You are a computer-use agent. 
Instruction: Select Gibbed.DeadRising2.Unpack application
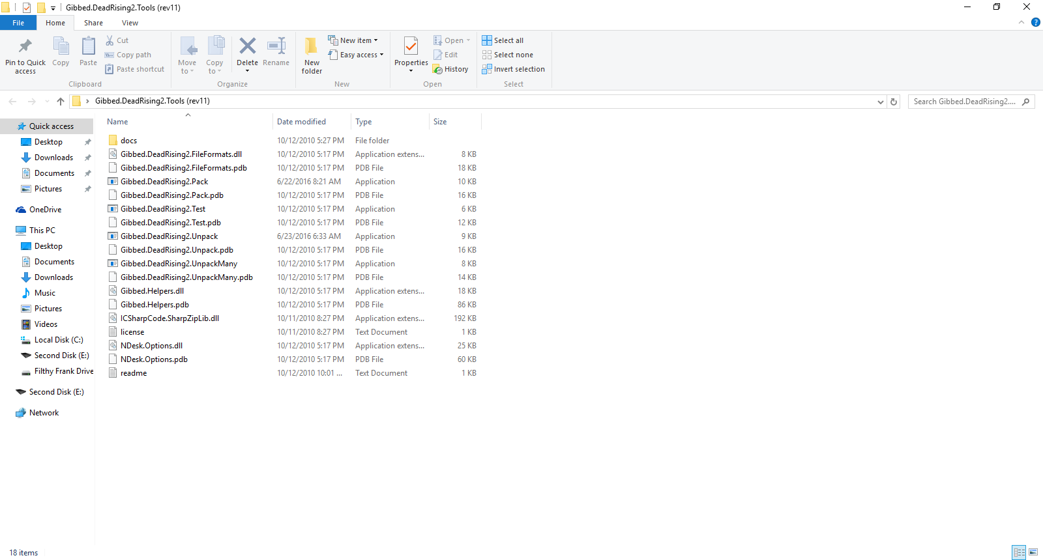tap(169, 236)
